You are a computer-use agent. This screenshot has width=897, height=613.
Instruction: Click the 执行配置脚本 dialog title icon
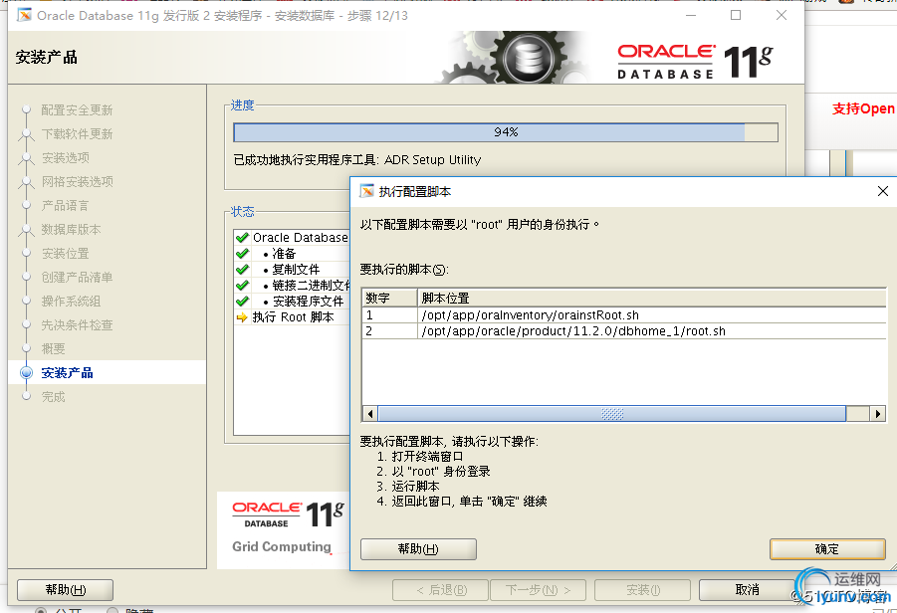tap(366, 191)
